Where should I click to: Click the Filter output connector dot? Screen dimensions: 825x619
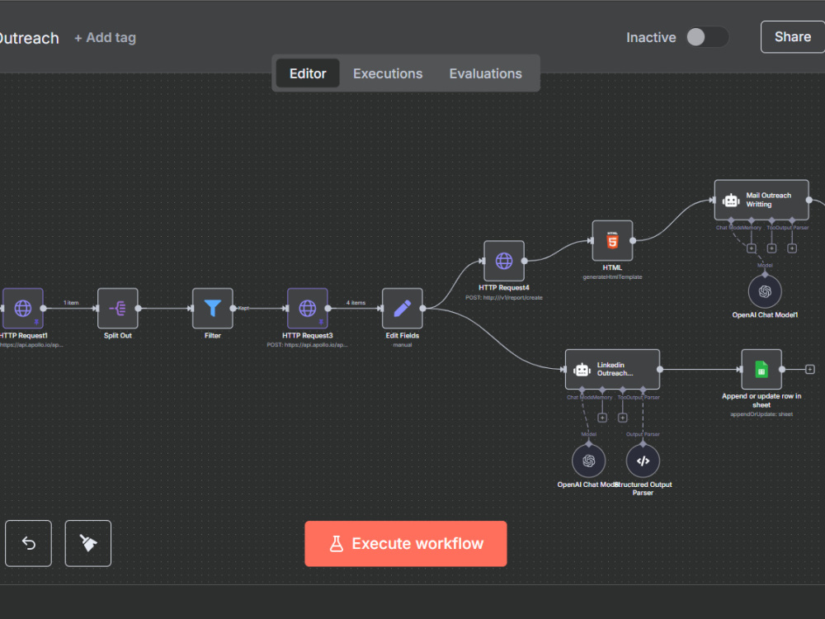point(233,309)
